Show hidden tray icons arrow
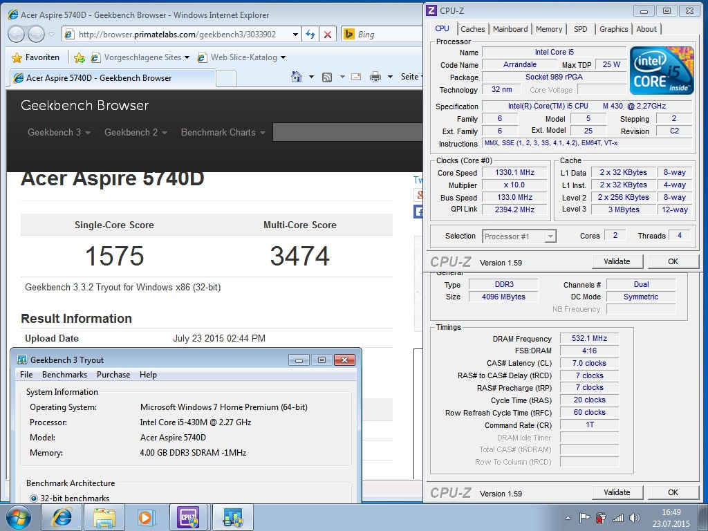Viewport: 708px width, 531px height. click(x=568, y=518)
